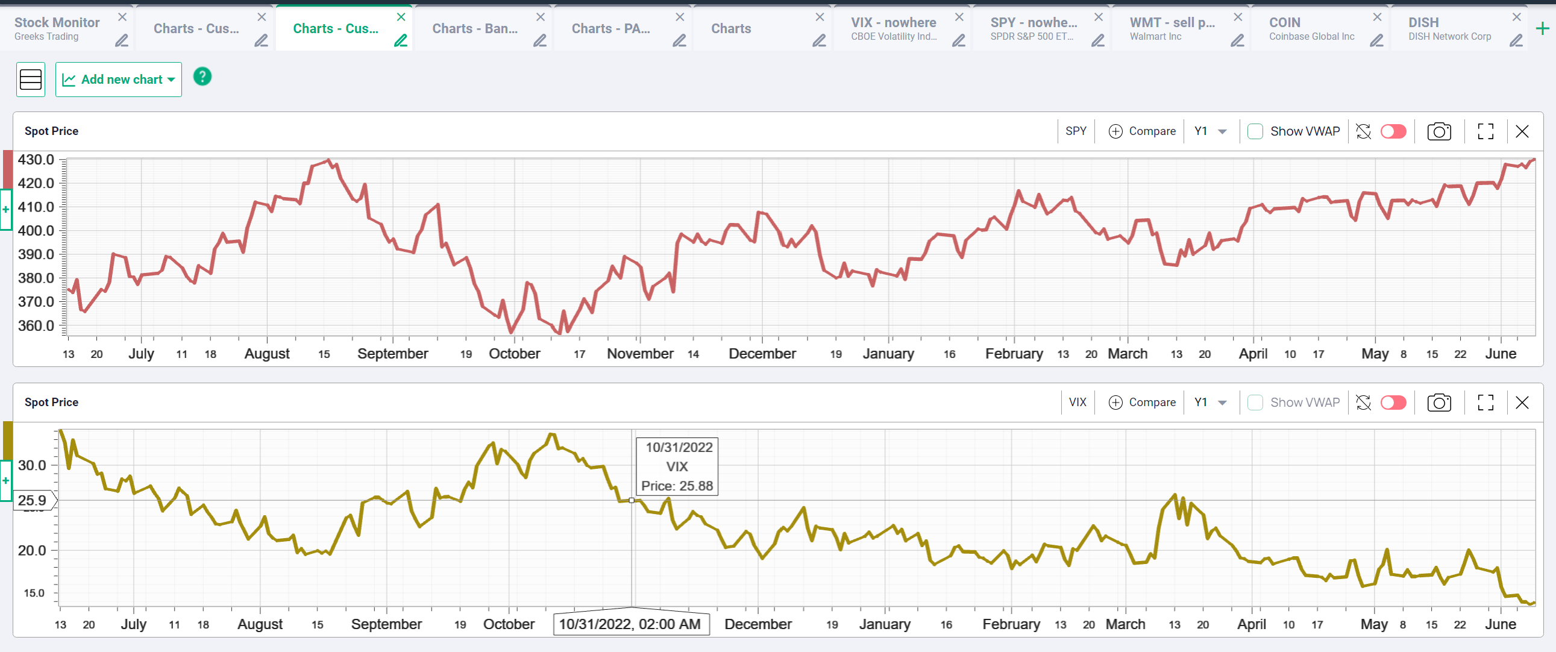The image size is (1556, 652).
Task: Expand SPY chart to fullscreen
Action: click(x=1486, y=131)
